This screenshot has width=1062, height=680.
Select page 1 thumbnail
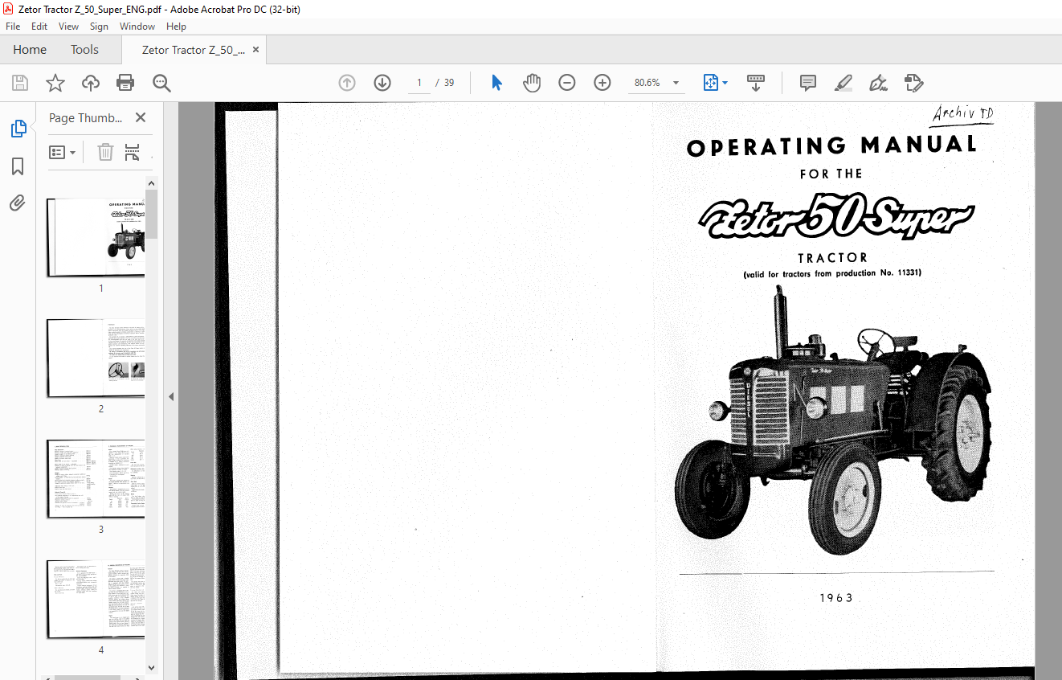tap(96, 237)
